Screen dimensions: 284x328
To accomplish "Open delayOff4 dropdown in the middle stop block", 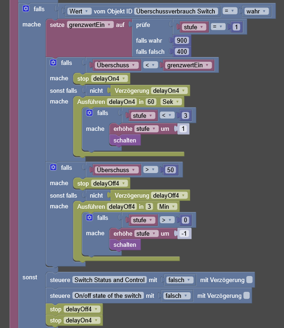I will click(110, 183).
